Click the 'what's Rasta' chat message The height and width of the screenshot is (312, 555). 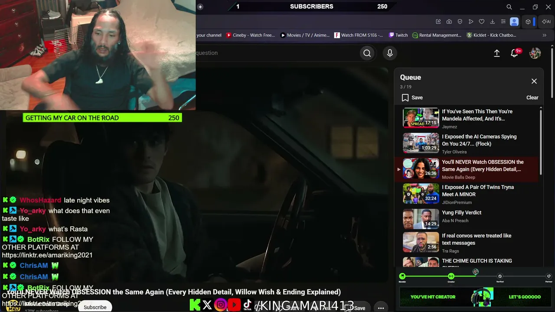pyautogui.click(x=68, y=229)
